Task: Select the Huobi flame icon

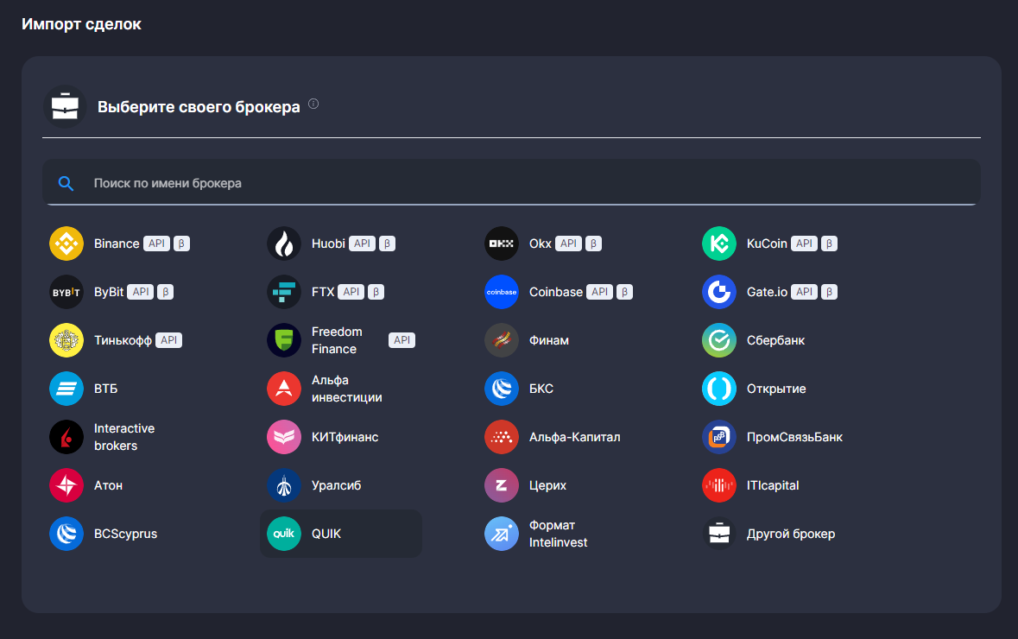Action: point(284,244)
